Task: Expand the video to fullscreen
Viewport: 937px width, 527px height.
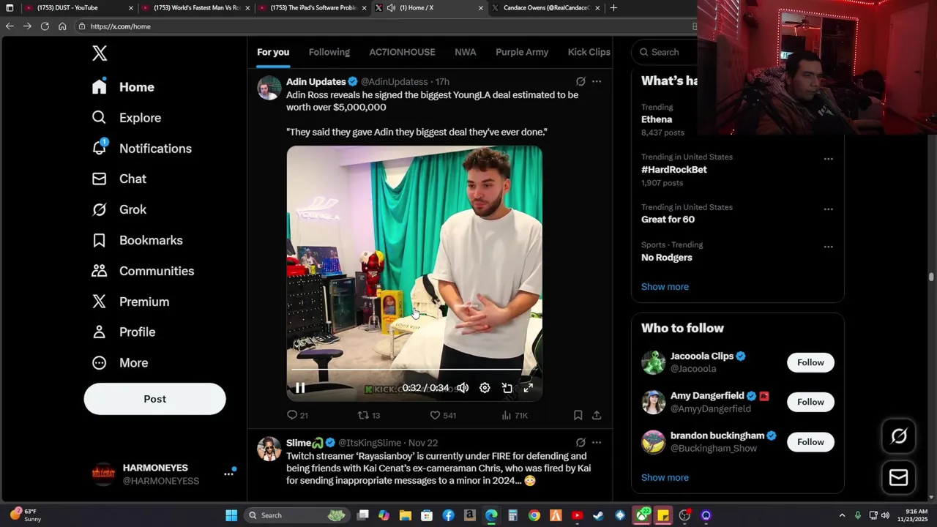Action: pos(528,388)
